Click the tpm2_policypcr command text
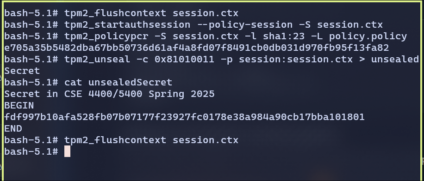 point(236,36)
